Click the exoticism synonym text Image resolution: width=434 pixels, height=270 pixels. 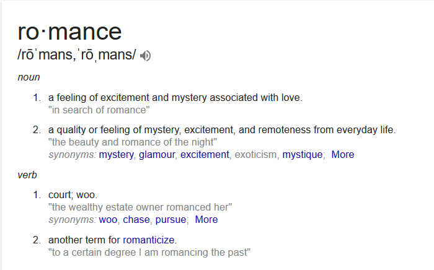click(255, 154)
